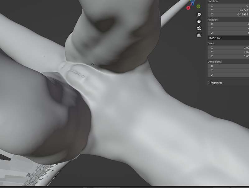Open the XYZ Euler rotation mode dropdown
The image size is (249, 188).
coord(228,38)
